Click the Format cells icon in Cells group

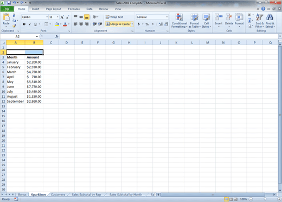(x=239, y=17)
